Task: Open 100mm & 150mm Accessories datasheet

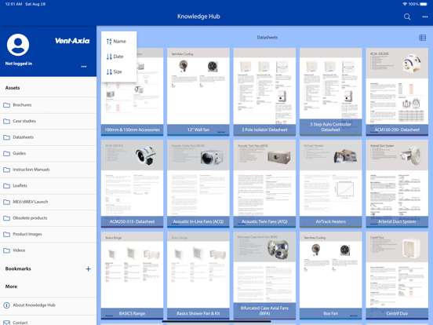Action: (x=132, y=92)
